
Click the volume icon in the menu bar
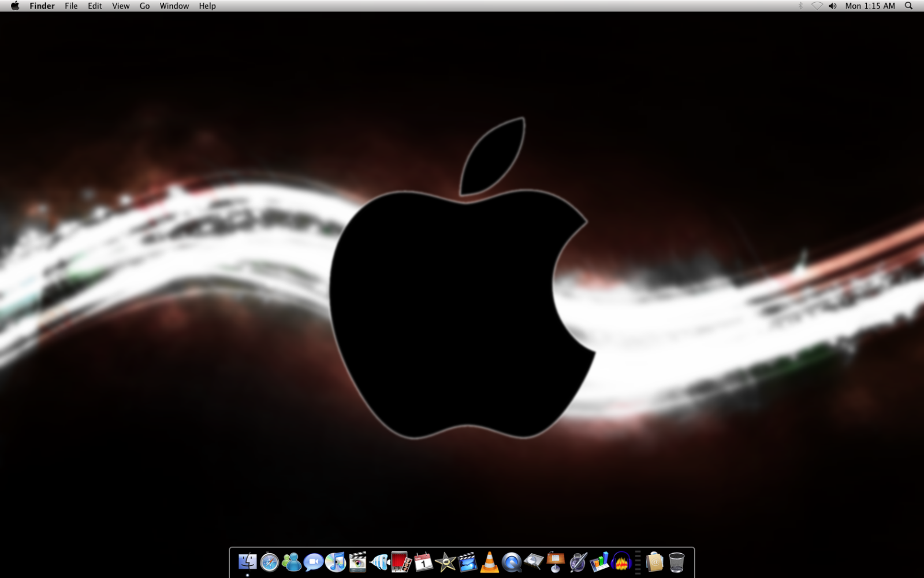click(x=832, y=6)
